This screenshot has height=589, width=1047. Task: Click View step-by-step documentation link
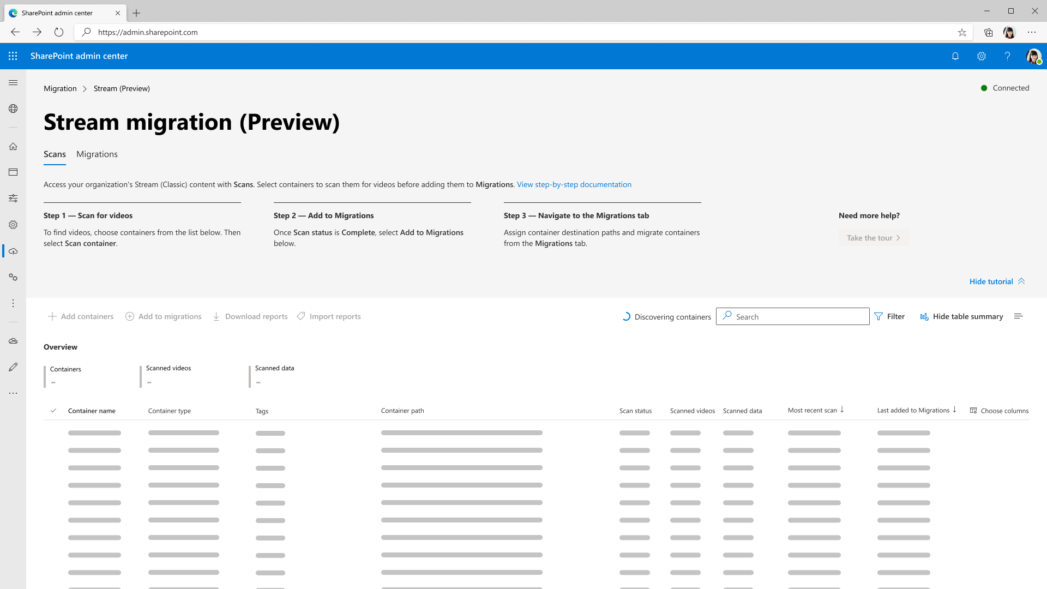(x=574, y=184)
